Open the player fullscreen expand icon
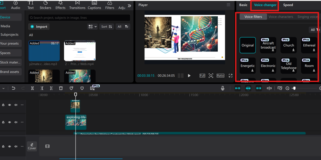This screenshot has width=321, height=160. pyautogui.click(x=230, y=76)
